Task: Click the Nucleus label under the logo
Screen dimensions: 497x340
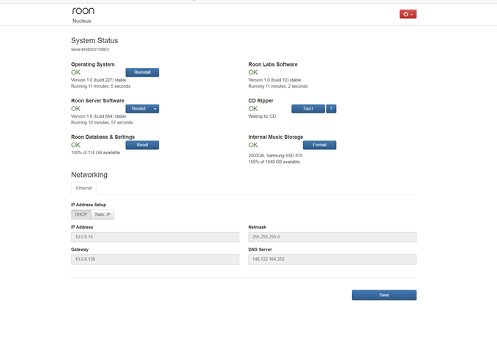Action: [82, 21]
